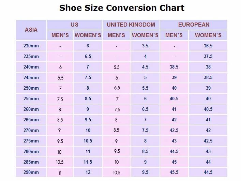Click the EUROPEAN header cell
Image resolution: width=241 pixels, height=181 pixels.
click(x=194, y=25)
